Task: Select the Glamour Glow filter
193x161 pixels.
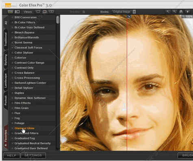Action: point(33,128)
